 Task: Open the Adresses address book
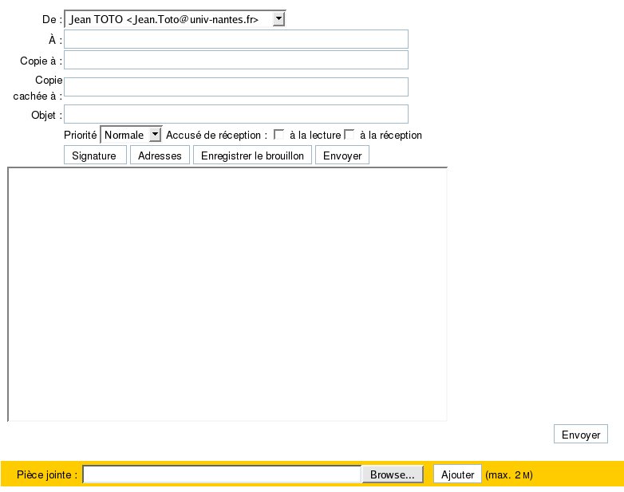(160, 155)
